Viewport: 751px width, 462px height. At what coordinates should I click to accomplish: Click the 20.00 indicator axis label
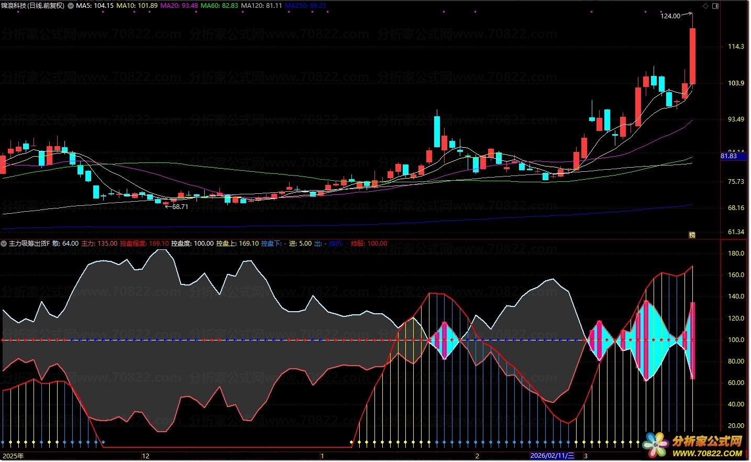(x=736, y=426)
